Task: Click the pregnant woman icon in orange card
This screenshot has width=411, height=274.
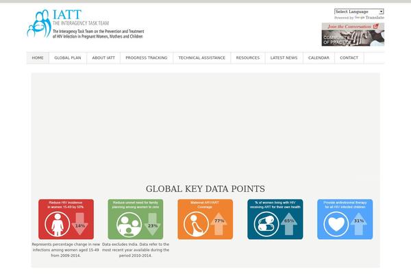Action: pyautogui.click(x=196, y=225)
